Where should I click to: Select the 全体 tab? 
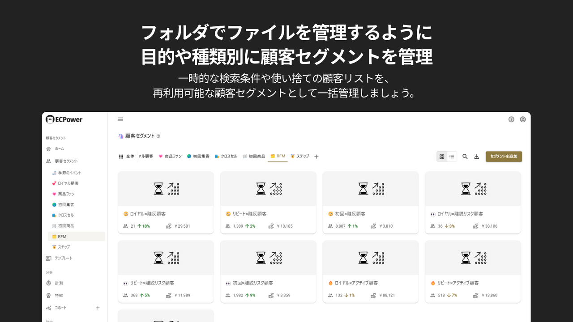pyautogui.click(x=126, y=157)
